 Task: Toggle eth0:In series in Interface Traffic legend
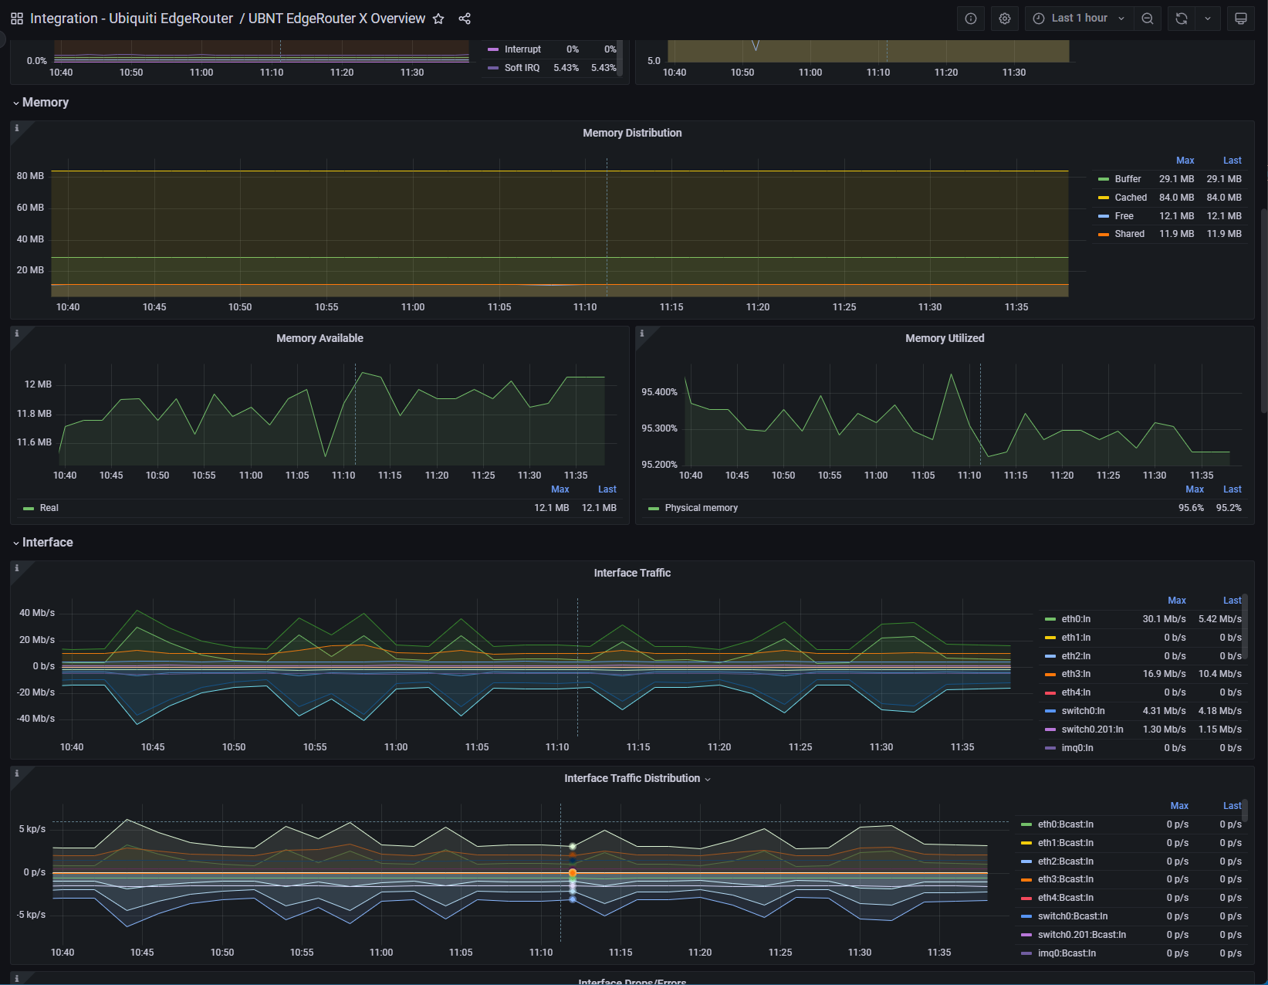click(1076, 619)
